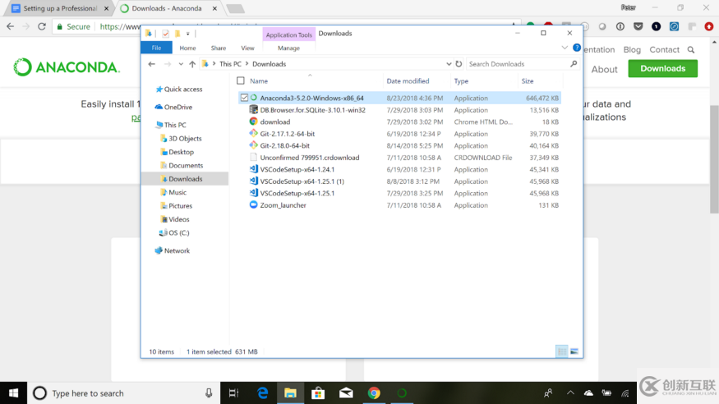The width and height of the screenshot is (719, 404).
Task: Open the Home ribbon tab
Action: [x=187, y=48]
